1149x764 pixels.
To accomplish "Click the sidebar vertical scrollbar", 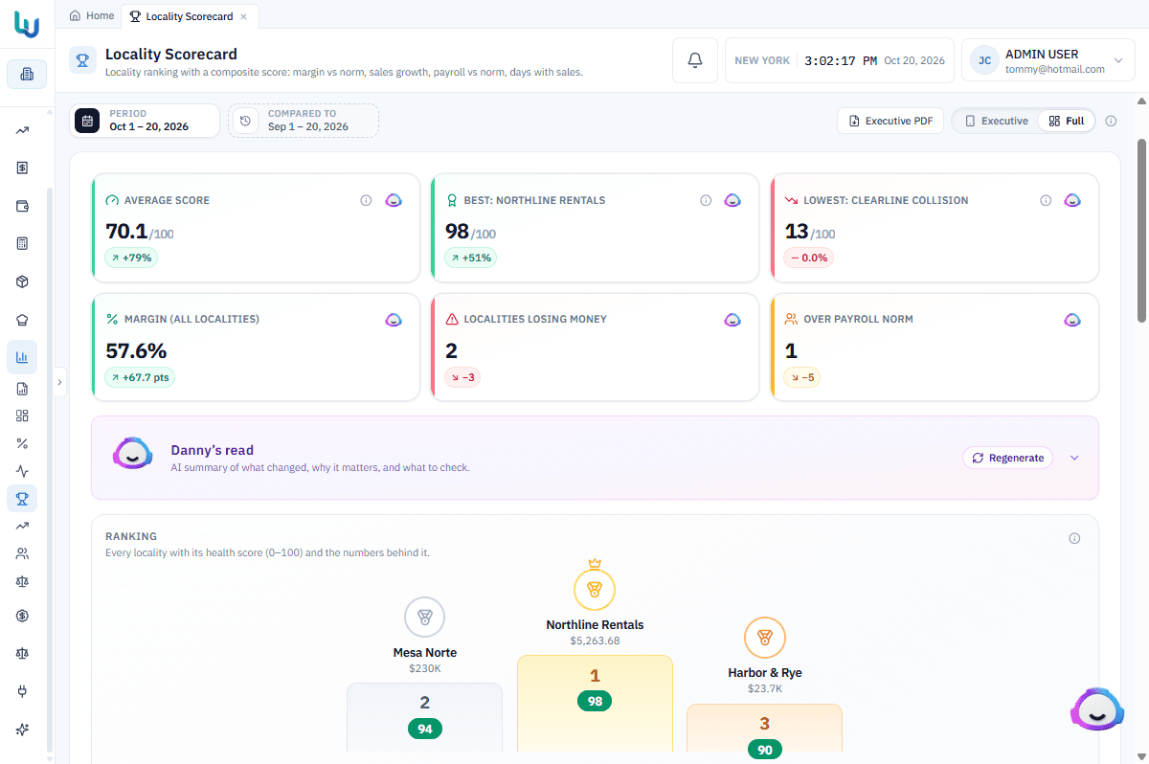I will [x=50, y=469].
